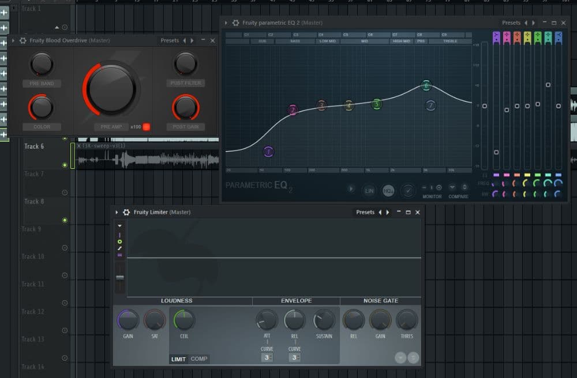Toggle EQ checkmark button beside HQ
This screenshot has width=577, height=378.
point(408,190)
